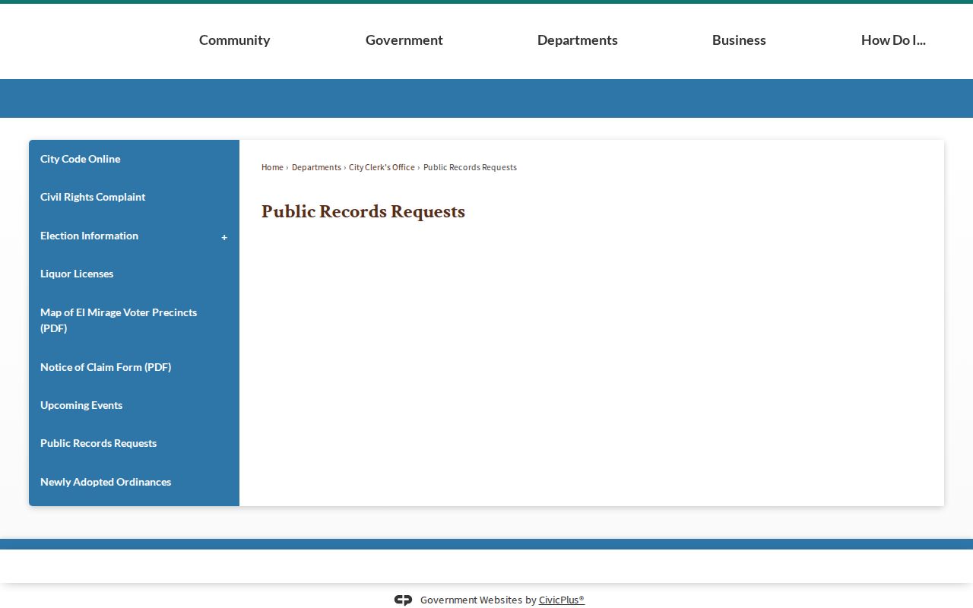
Task: Click the CivicPlus logo icon in footer
Action: [x=403, y=600]
